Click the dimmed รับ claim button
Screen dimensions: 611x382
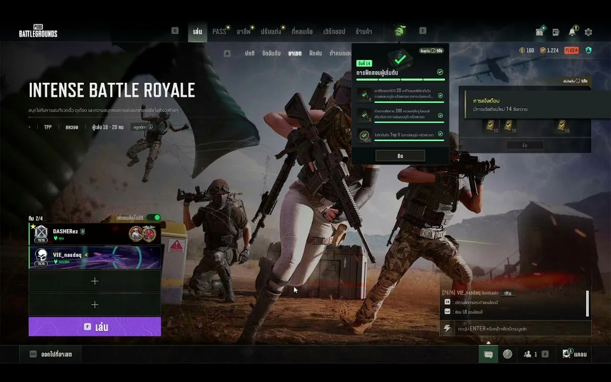(525, 145)
